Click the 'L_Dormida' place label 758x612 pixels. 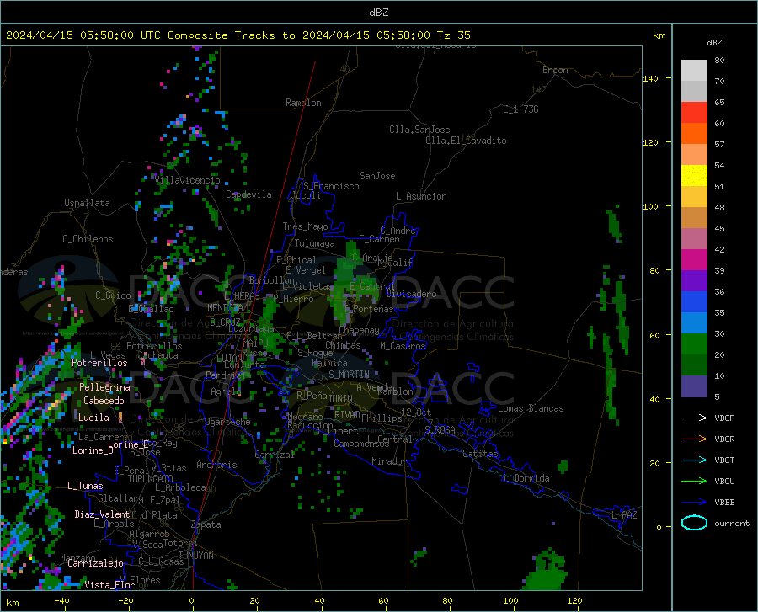click(x=526, y=478)
